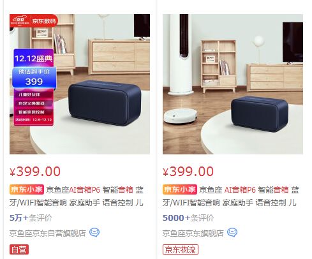Click the 12.12盛典 promotion label
Viewport: 312px width, 259px height.
[34, 58]
